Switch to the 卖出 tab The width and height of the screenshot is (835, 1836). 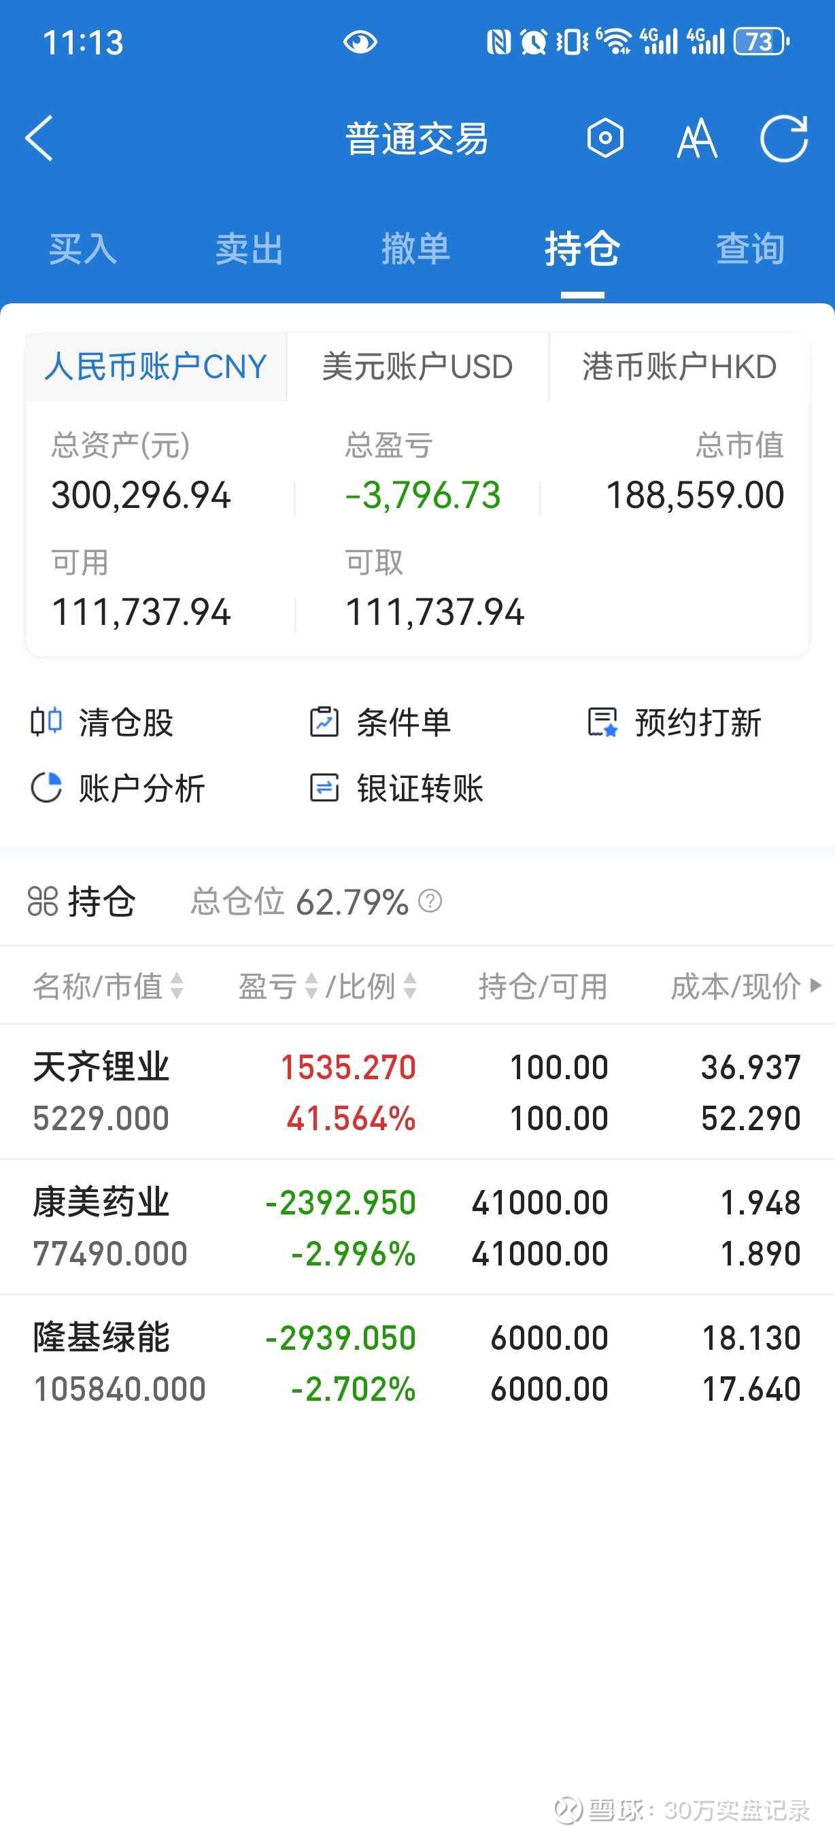[250, 250]
